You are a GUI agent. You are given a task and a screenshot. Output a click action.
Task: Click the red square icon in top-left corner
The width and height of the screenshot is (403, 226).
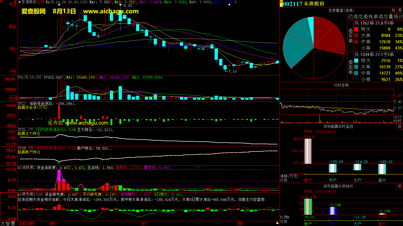click(x=1, y=1)
